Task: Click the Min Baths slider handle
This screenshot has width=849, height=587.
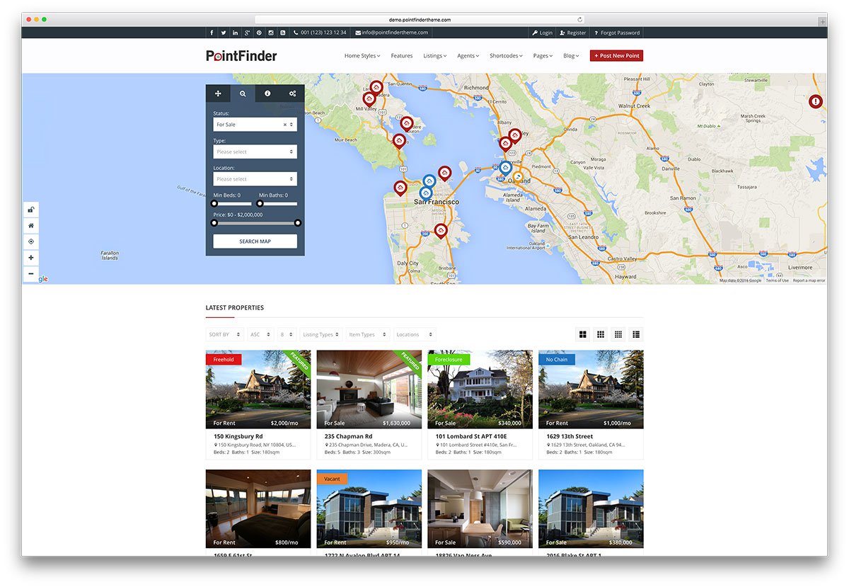Action: click(260, 204)
